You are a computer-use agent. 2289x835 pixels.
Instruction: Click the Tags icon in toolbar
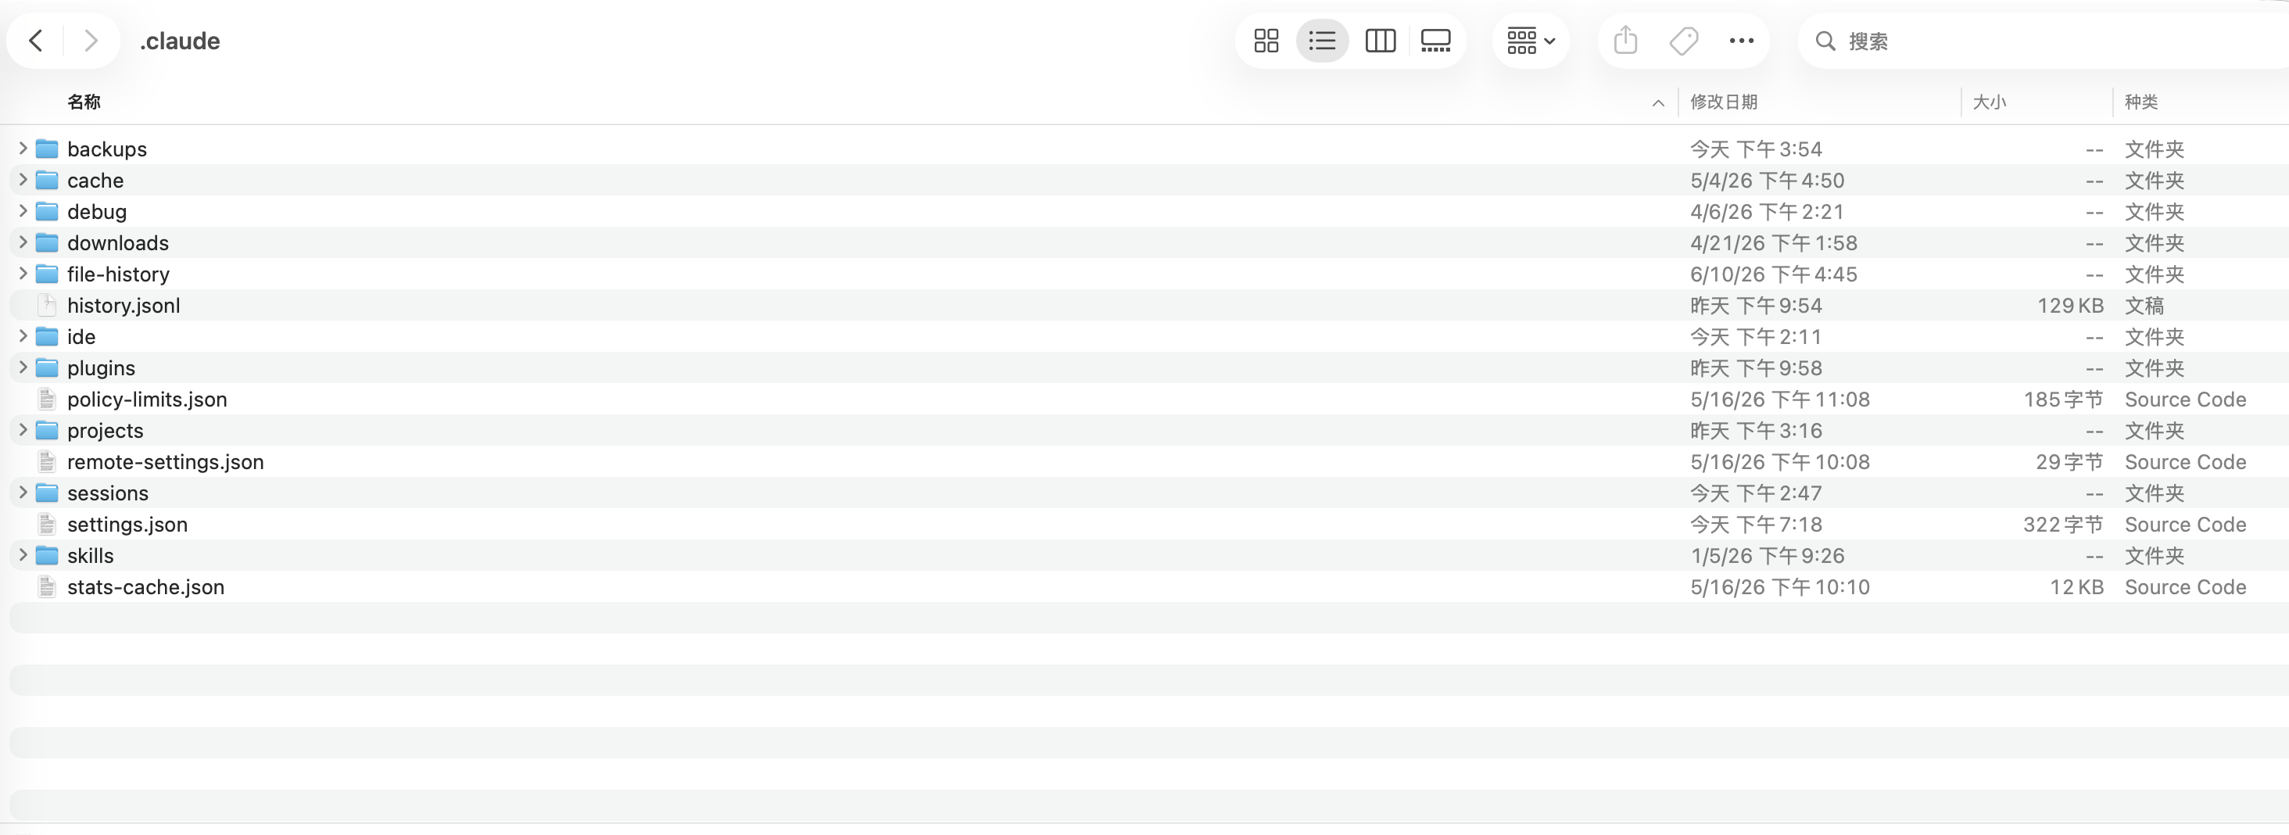1683,41
